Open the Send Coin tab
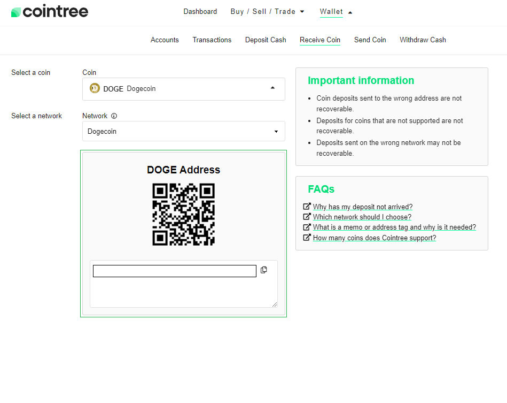 click(370, 40)
